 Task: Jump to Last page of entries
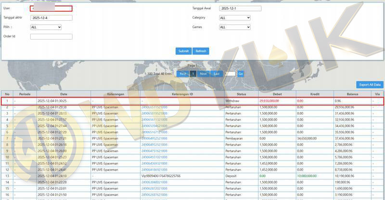coord(217,74)
